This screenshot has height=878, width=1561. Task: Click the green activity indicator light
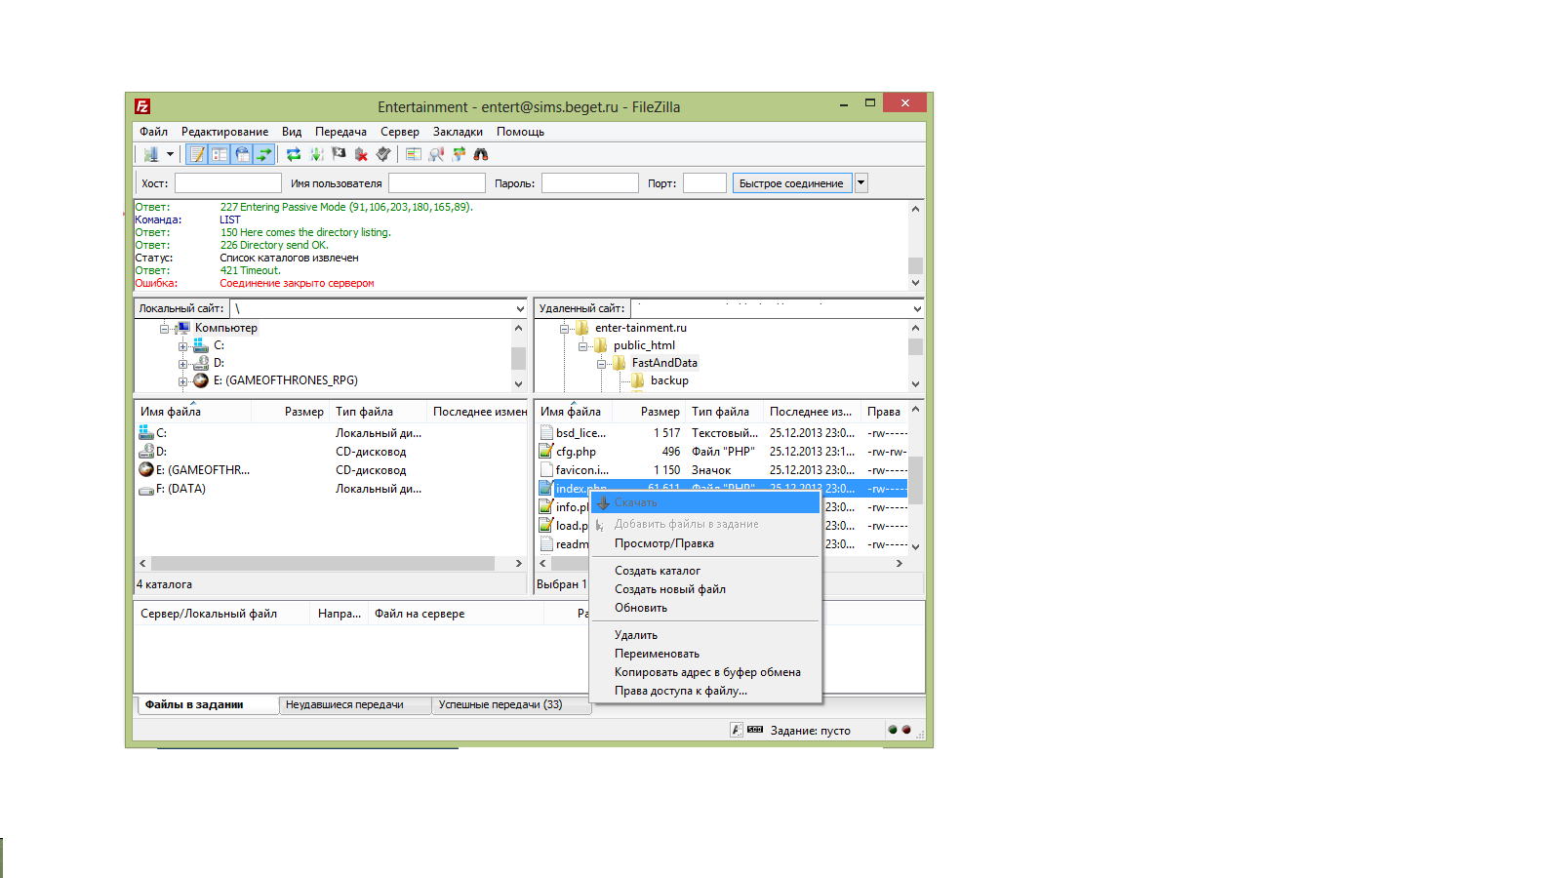893,730
